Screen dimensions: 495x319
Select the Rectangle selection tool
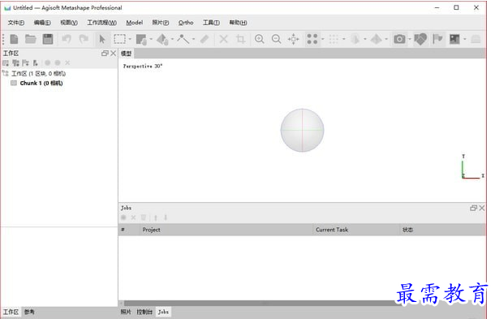[x=119, y=39]
